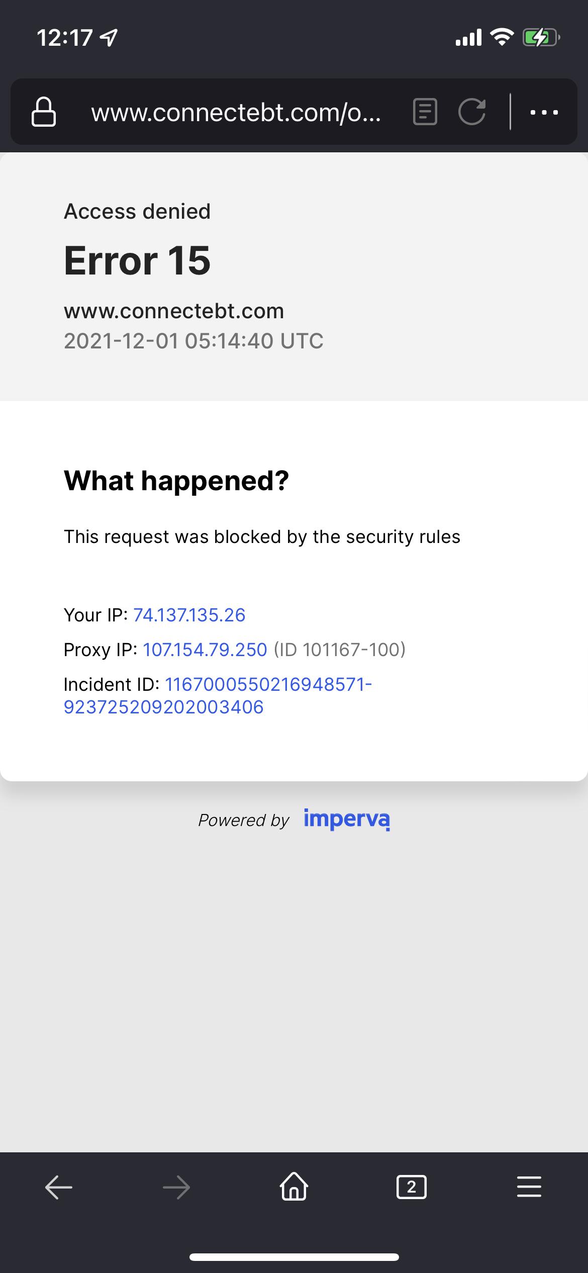Open the Proxy IP link 107.154.79.250
The image size is (588, 1273).
click(205, 649)
